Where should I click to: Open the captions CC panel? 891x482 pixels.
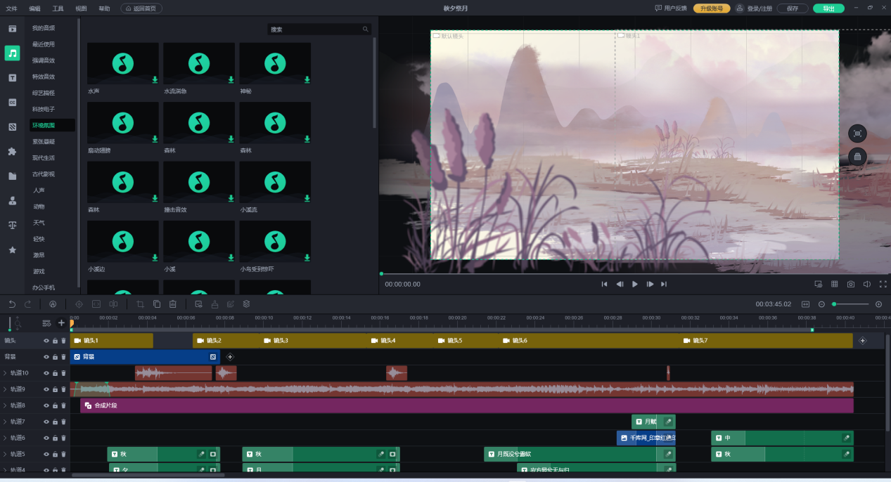coord(12,103)
